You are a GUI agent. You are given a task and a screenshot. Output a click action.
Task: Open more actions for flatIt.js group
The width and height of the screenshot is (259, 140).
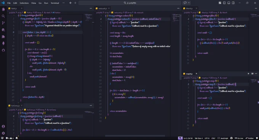91,8
